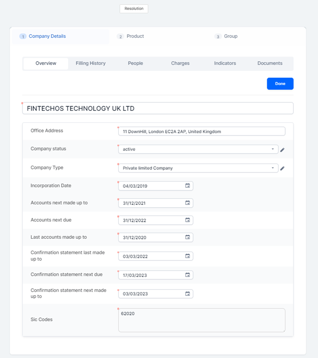This screenshot has width=318, height=358.
Task: Edit Company status with pencil icon
Action: 282,150
